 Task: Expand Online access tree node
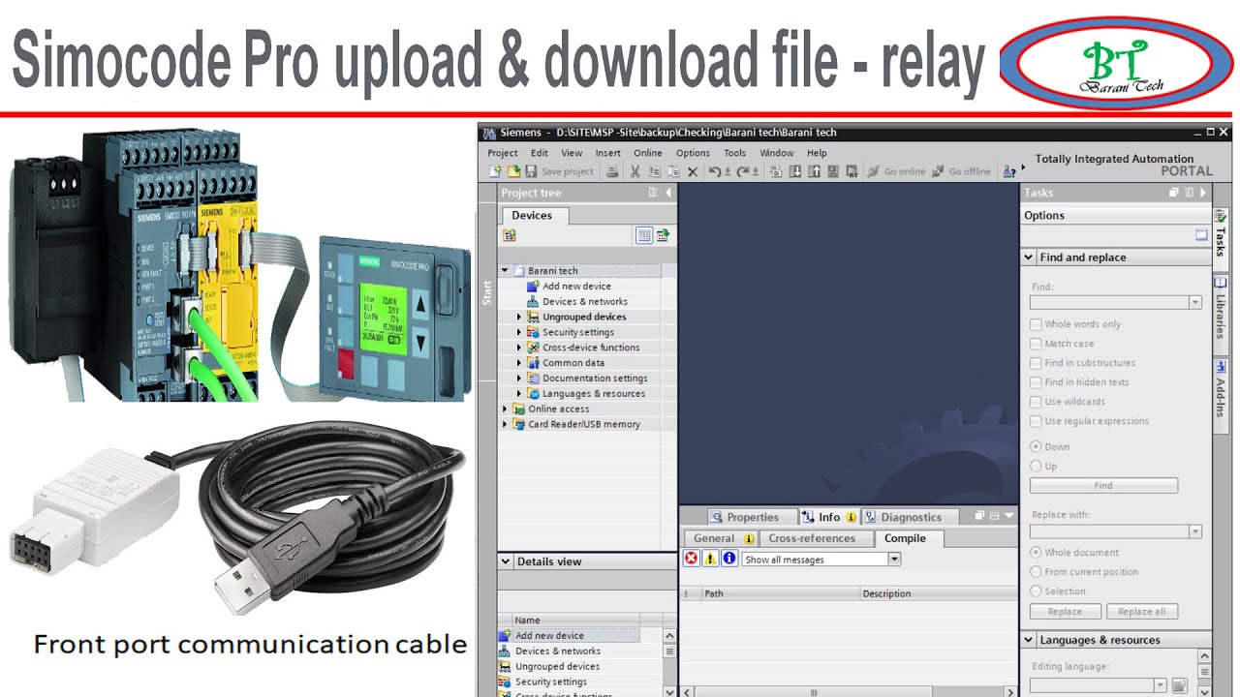(x=505, y=409)
